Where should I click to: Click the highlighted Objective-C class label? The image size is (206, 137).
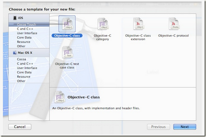pos(67,36)
